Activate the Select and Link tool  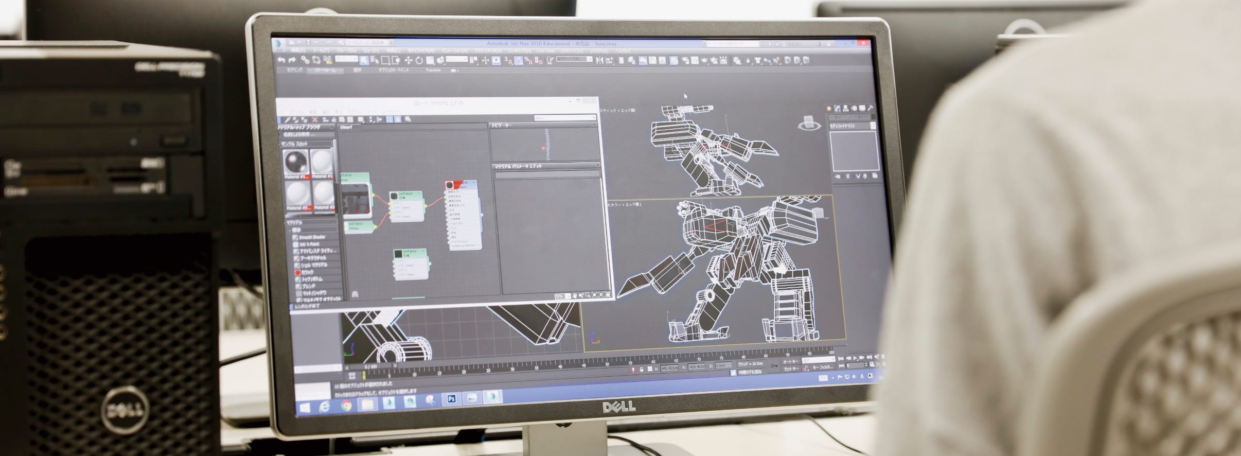[305, 60]
